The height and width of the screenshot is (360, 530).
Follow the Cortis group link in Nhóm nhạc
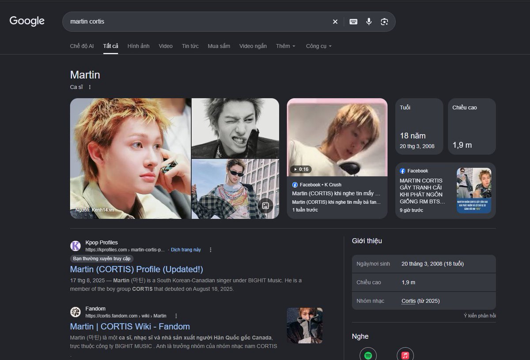click(409, 301)
